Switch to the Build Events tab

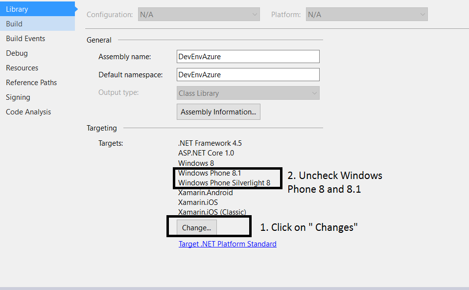(25, 39)
